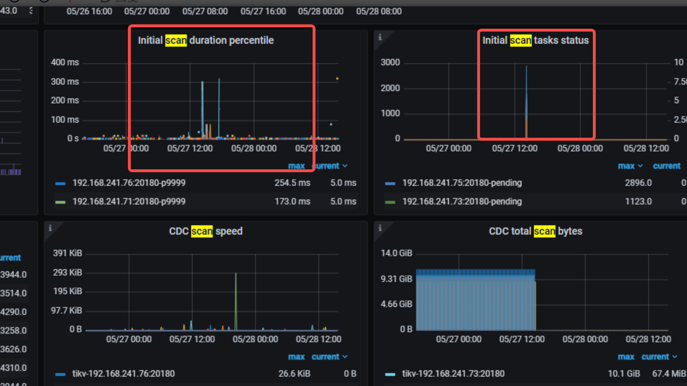This screenshot has height=386, width=687.
Task: Open color picker for tikv-192.168.241.73:20180 series
Action: (x=390, y=374)
